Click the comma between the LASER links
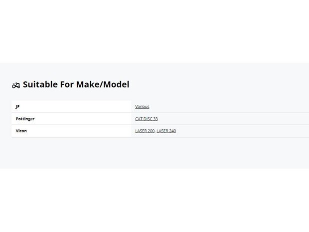 (x=155, y=132)
